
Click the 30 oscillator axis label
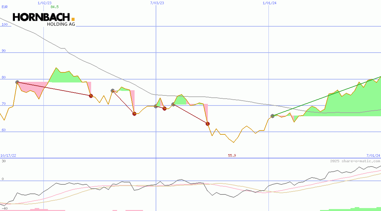[x=4, y=161]
